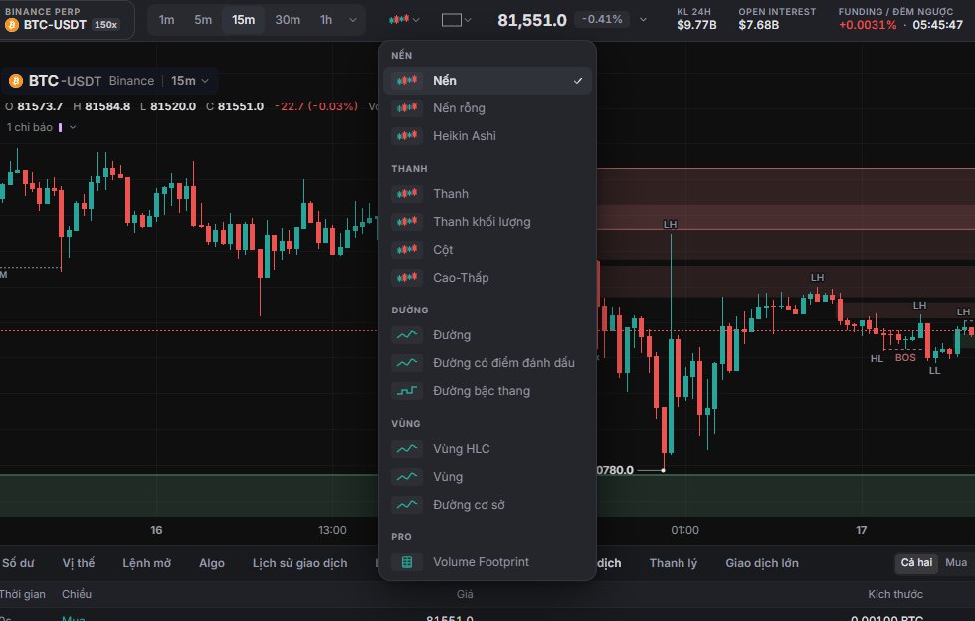Expand more timeframes chevron after 1h

coord(353,20)
